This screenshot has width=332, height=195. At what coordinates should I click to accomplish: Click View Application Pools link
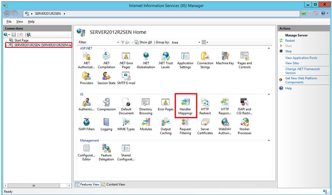pyautogui.click(x=301, y=58)
